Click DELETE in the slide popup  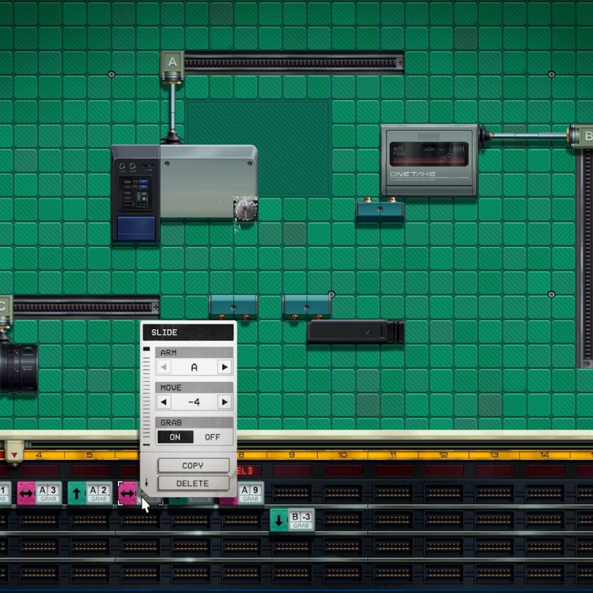tap(193, 483)
